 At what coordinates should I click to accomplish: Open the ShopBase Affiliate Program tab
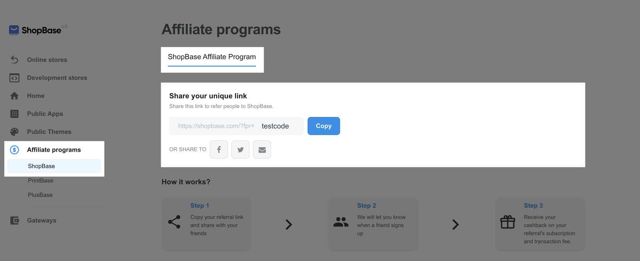[x=212, y=57]
